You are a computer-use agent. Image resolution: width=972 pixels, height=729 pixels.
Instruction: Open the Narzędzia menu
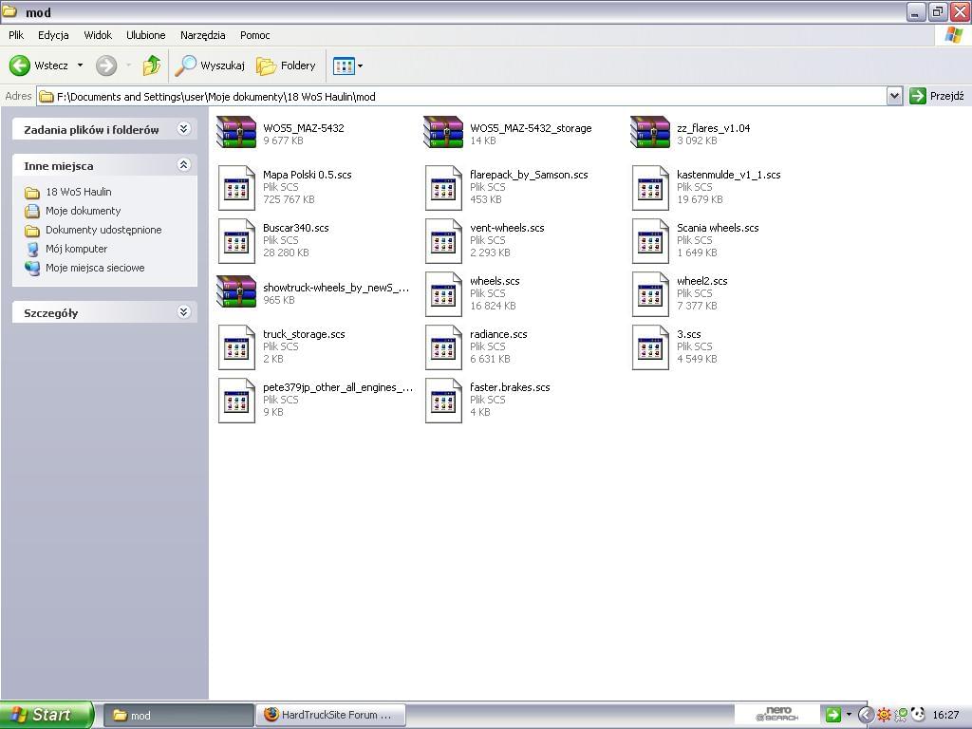coord(202,35)
